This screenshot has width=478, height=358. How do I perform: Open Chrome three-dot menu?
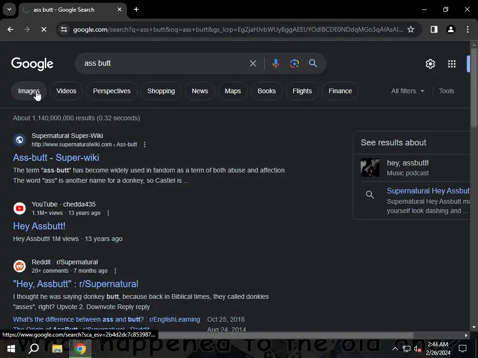(467, 29)
